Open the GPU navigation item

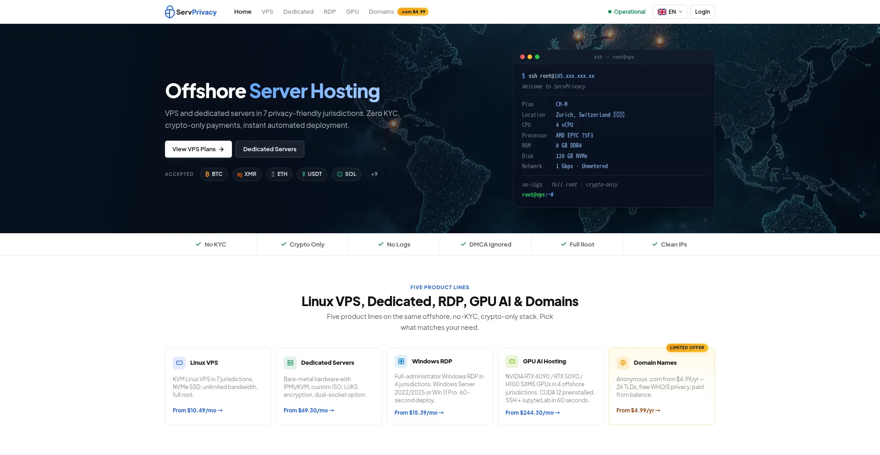[352, 12]
